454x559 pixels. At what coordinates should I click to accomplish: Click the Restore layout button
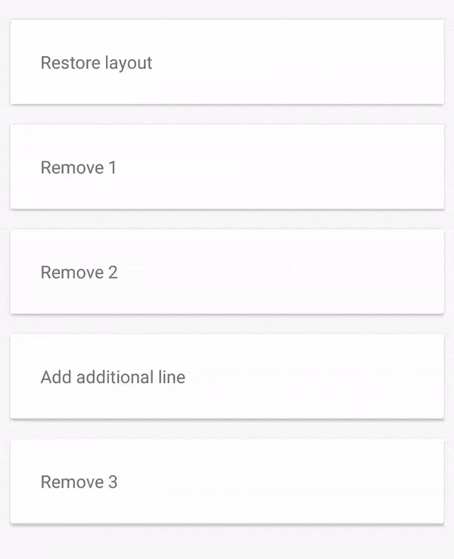pyautogui.click(x=227, y=62)
